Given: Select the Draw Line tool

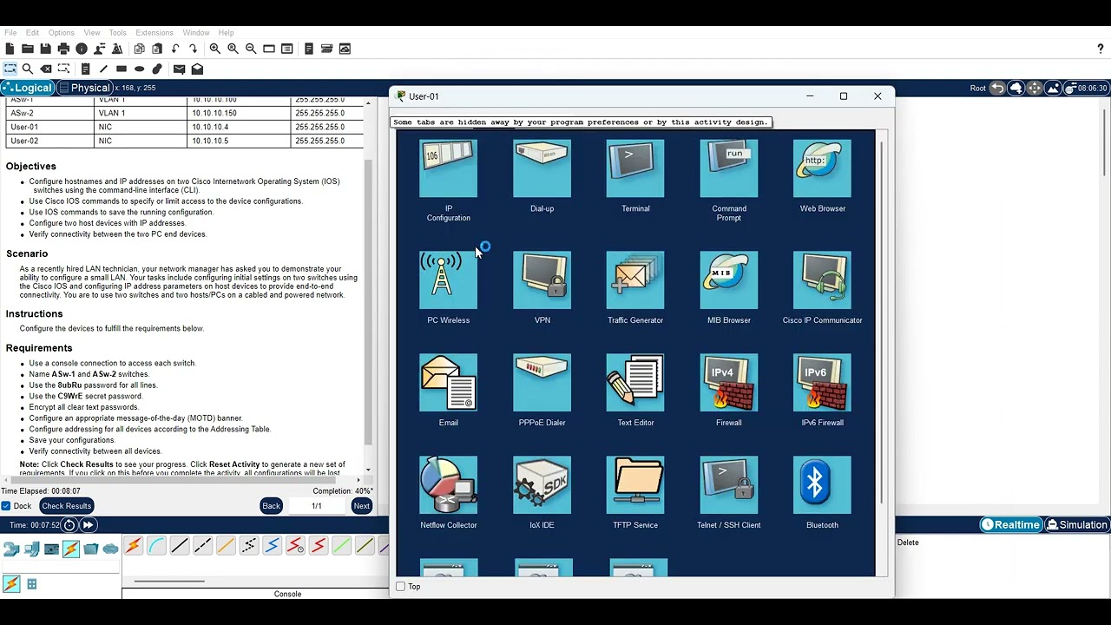Looking at the screenshot, I should coord(103,69).
